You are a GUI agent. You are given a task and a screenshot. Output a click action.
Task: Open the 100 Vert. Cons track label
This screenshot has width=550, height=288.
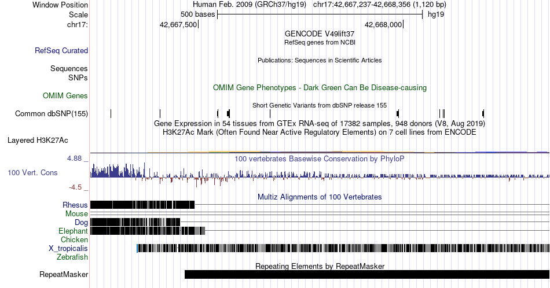(x=32, y=172)
